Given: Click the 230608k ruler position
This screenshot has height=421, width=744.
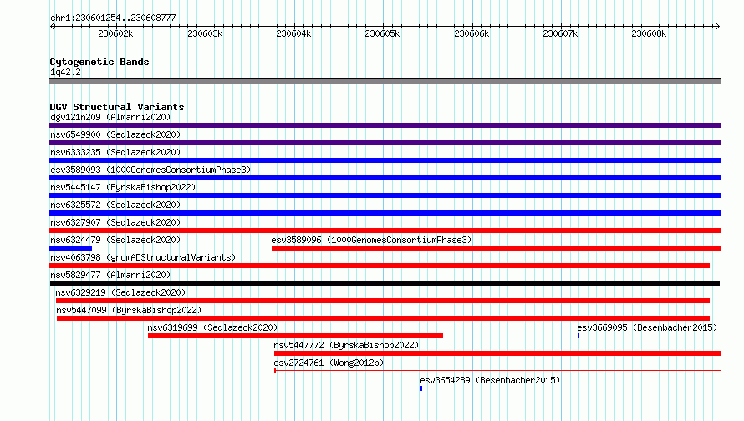Looking at the screenshot, I should (x=649, y=33).
